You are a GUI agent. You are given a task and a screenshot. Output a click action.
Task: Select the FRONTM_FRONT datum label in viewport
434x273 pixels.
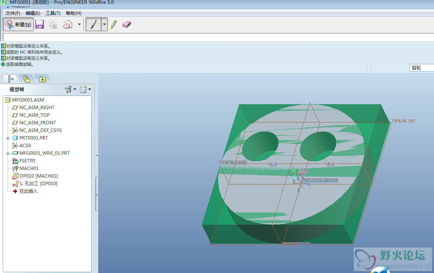pos(233,162)
